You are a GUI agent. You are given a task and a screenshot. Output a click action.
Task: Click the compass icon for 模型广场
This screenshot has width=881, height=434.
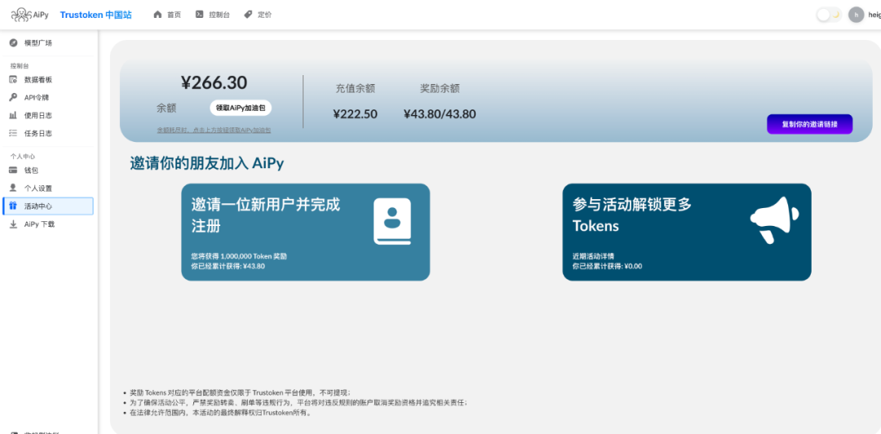coord(13,42)
